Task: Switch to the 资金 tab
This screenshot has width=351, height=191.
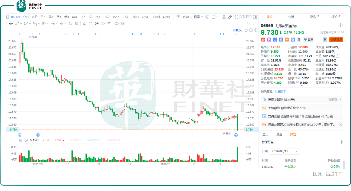Action: coord(279,134)
